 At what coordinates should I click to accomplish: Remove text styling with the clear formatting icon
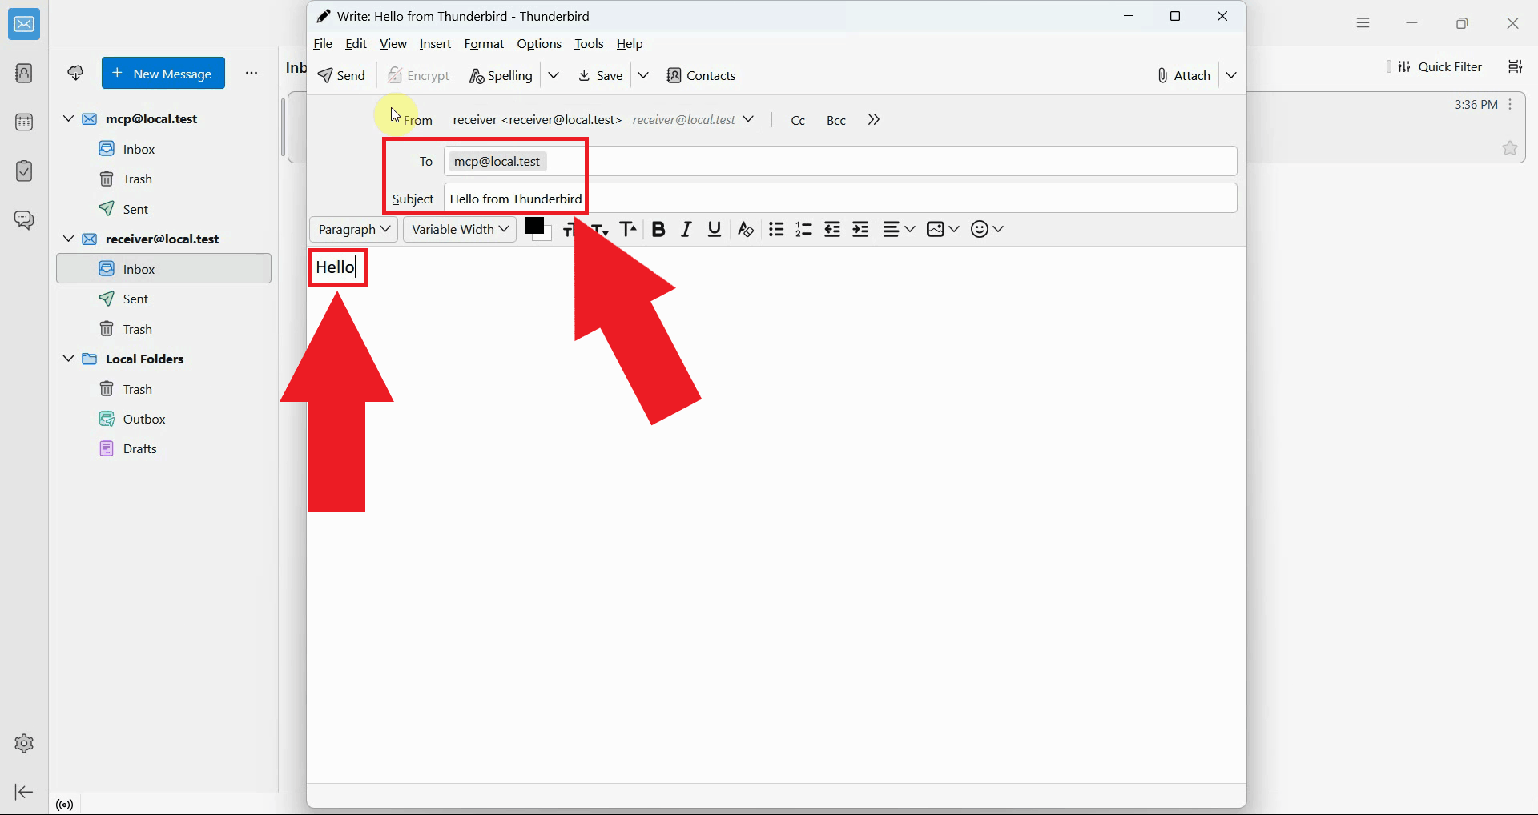click(x=745, y=230)
